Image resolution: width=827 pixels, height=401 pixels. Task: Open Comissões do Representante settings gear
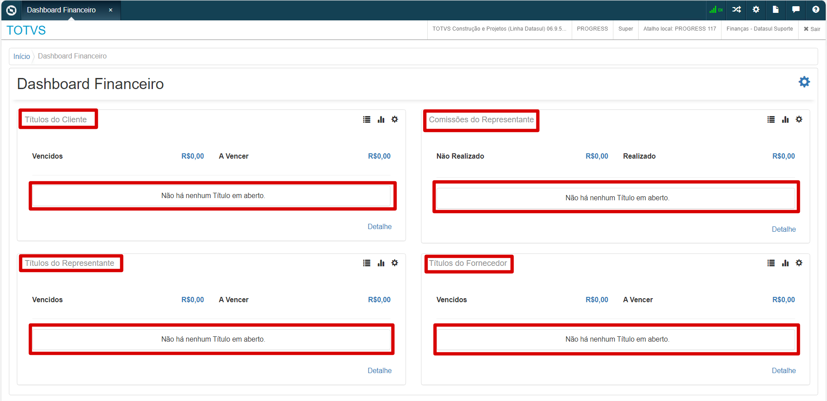click(799, 119)
